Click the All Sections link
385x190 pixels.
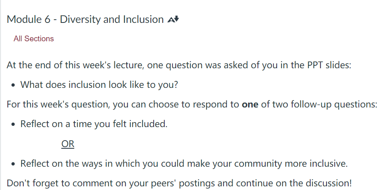(x=34, y=38)
